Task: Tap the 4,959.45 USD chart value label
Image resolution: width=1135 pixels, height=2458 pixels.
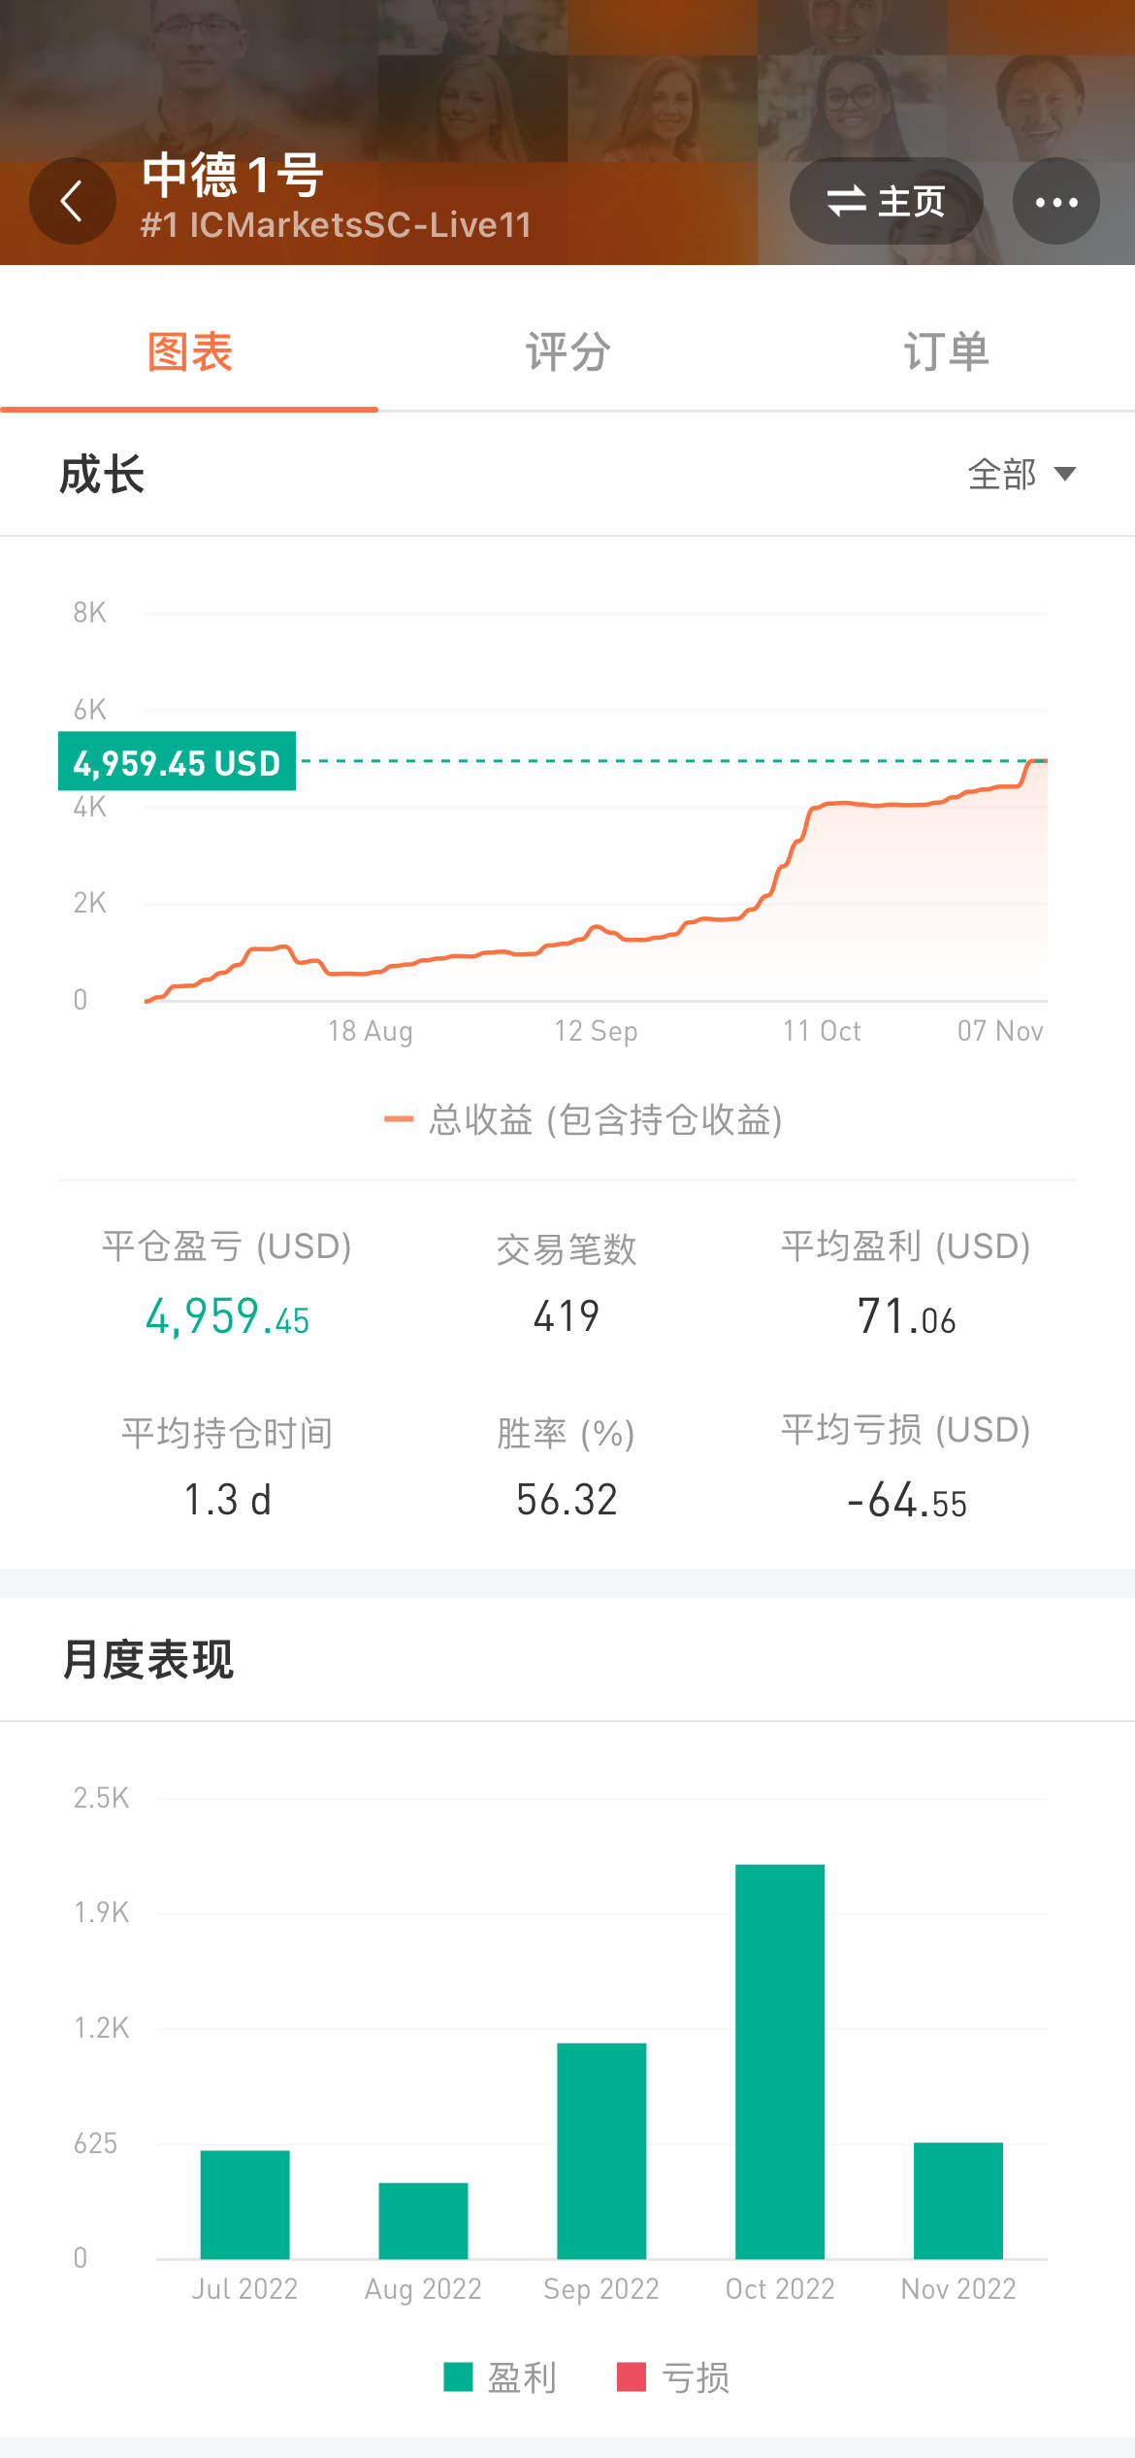Action: coord(177,762)
